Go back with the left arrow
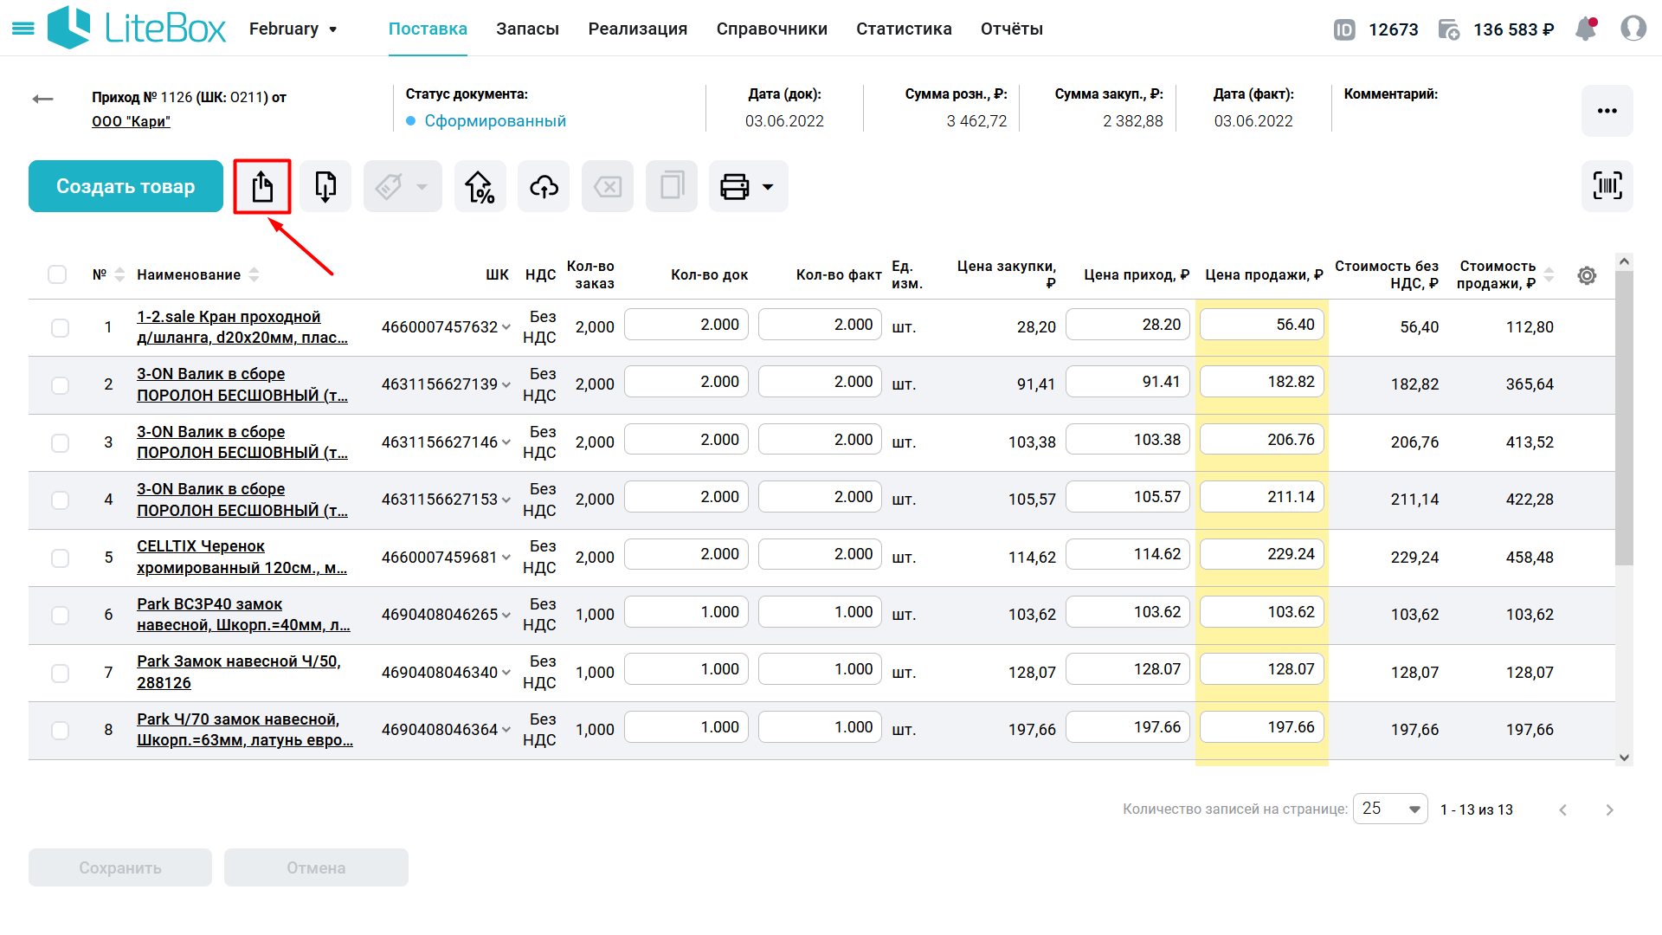Screen dimensions: 1662x935 pyautogui.click(x=43, y=99)
